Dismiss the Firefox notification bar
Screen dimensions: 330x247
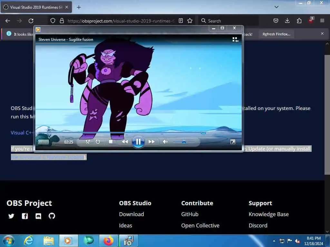[x=322, y=33]
